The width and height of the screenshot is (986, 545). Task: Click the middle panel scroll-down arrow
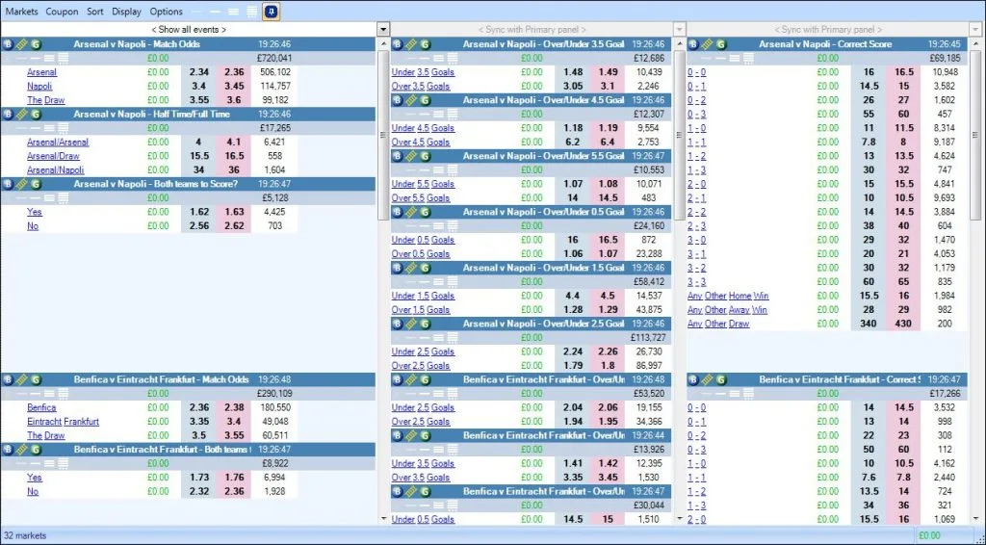tap(679, 519)
